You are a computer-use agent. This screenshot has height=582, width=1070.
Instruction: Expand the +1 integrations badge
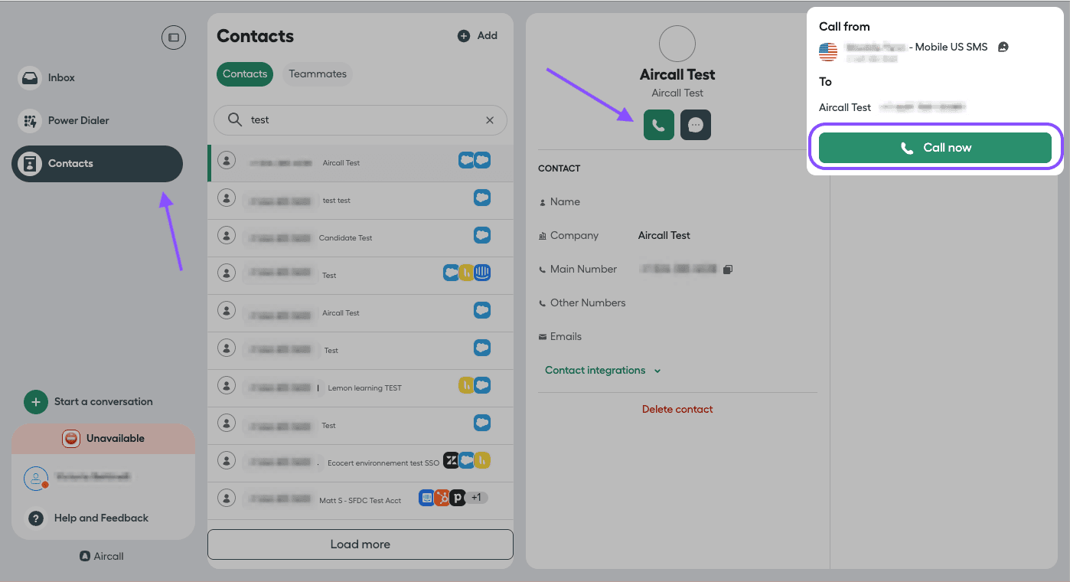[x=476, y=498]
